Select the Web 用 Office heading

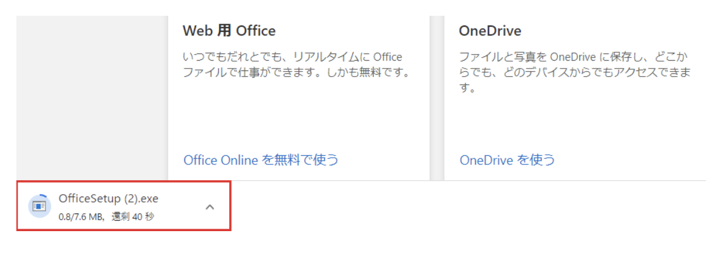[229, 30]
